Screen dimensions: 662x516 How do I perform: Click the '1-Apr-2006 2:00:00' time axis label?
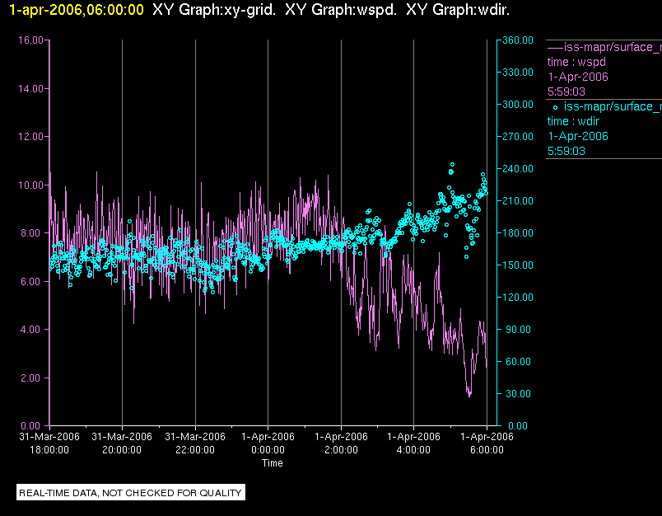341,443
